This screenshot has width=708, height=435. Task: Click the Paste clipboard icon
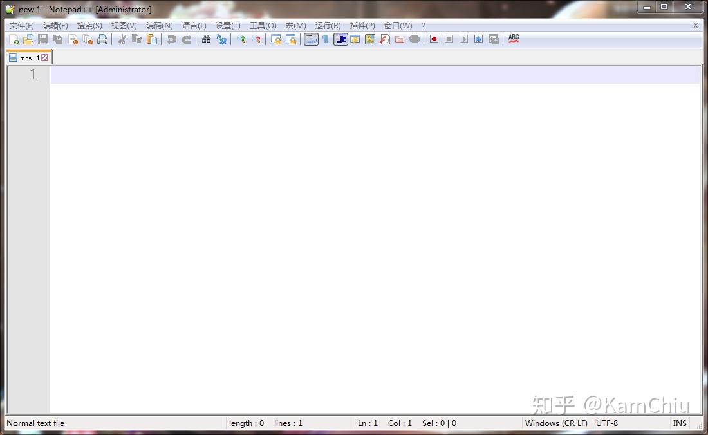coord(152,39)
